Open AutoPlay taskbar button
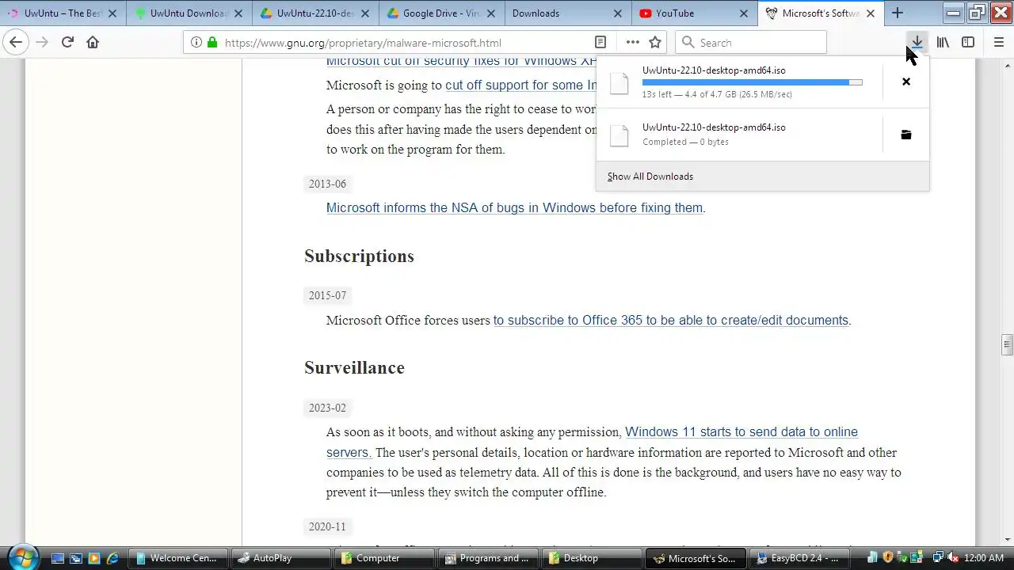 pos(280,558)
